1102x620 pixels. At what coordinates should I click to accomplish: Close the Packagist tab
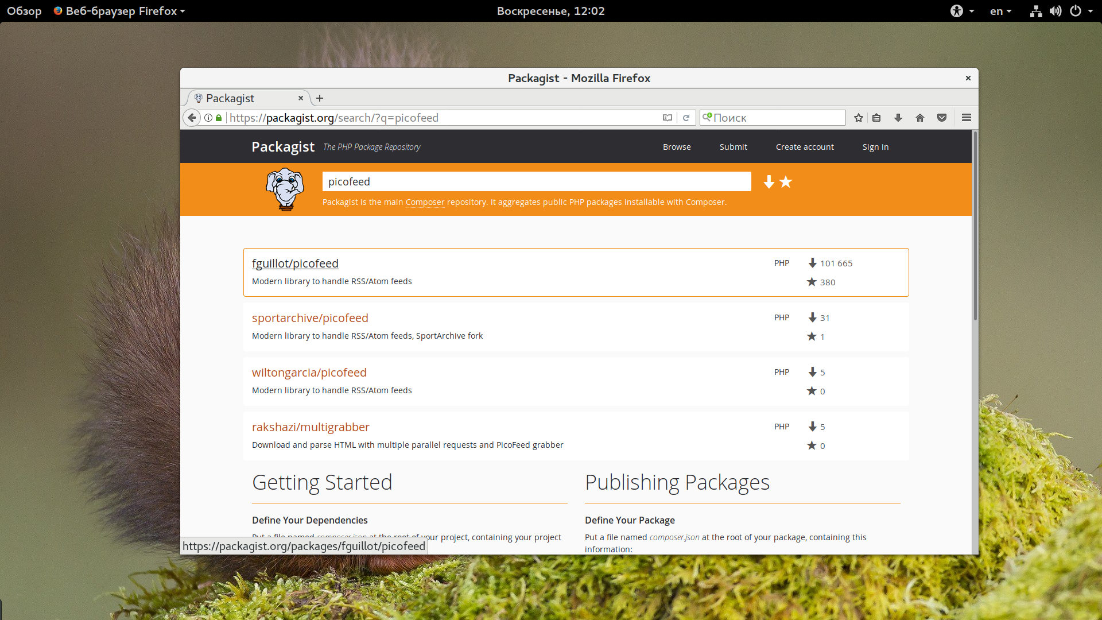click(301, 98)
